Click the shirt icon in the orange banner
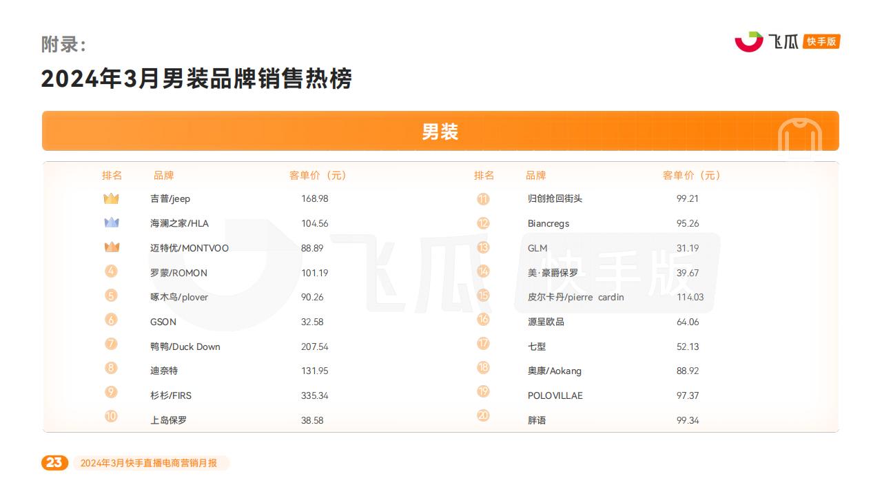Screen dimensions: 882x496 click(x=799, y=137)
